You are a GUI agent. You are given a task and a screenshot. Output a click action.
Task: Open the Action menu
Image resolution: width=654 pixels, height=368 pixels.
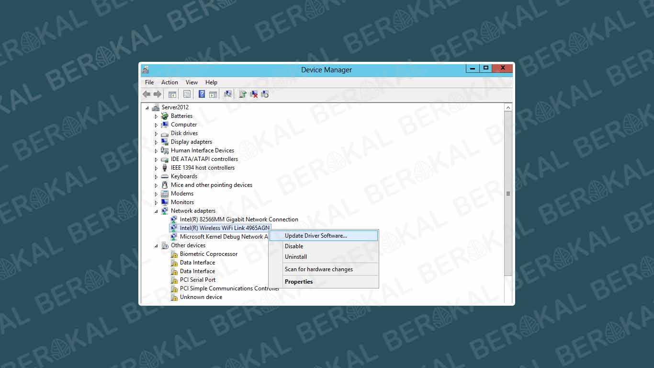(169, 82)
